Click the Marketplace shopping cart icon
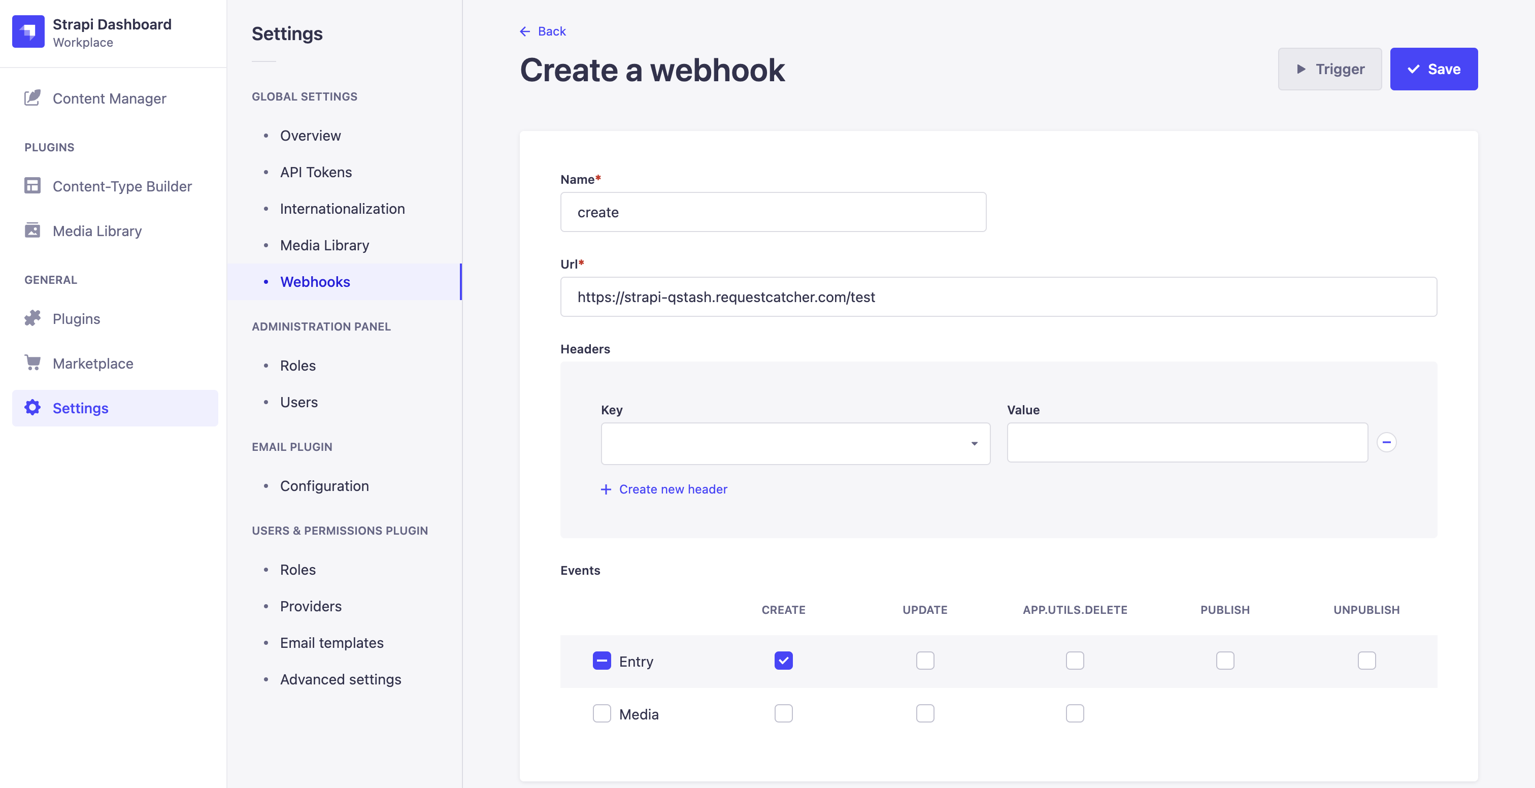Screen dimensions: 1535x788 (32, 363)
